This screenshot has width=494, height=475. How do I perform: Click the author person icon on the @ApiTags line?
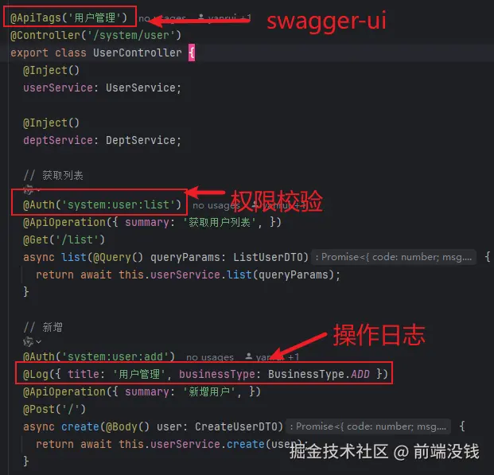click(x=201, y=17)
